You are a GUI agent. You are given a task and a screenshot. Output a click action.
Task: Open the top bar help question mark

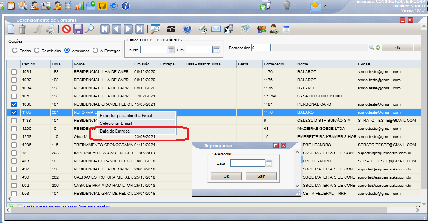pos(126,6)
